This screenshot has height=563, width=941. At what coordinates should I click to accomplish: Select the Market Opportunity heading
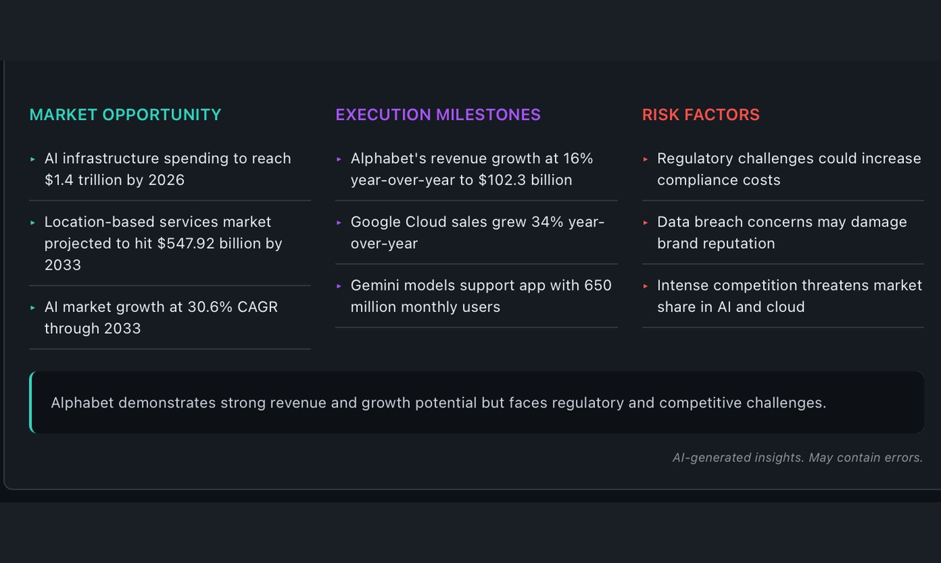(x=125, y=115)
